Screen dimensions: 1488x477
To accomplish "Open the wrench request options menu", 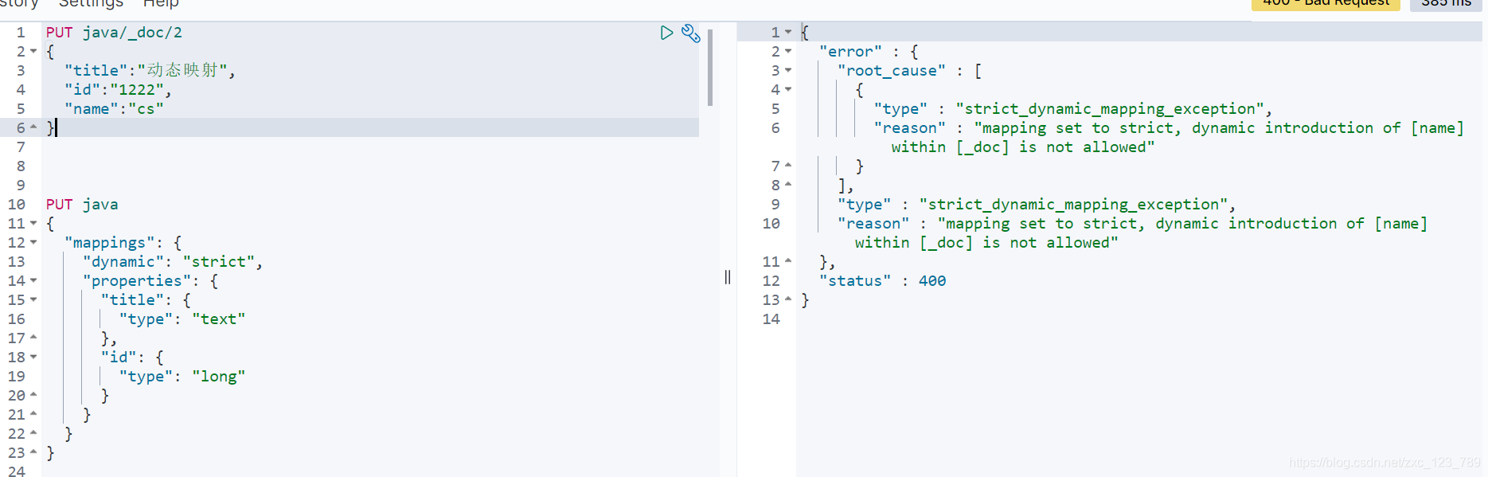I will 690,33.
